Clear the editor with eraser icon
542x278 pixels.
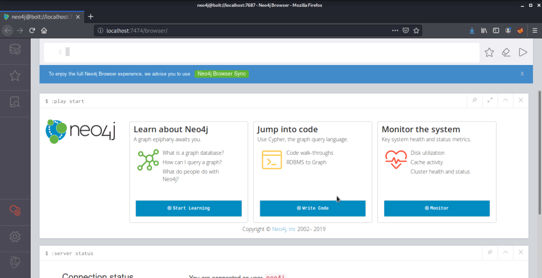coord(506,52)
